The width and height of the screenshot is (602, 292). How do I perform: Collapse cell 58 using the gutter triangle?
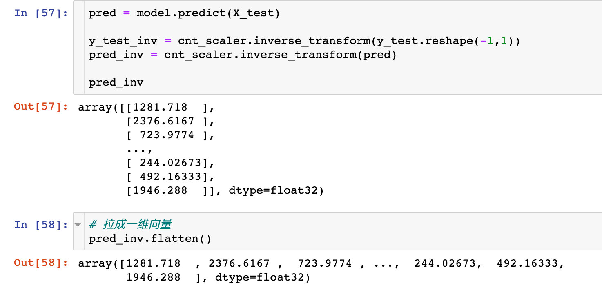click(x=78, y=225)
